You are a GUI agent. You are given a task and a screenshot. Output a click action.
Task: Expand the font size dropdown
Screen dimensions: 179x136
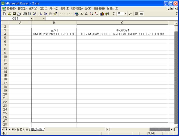125,13
